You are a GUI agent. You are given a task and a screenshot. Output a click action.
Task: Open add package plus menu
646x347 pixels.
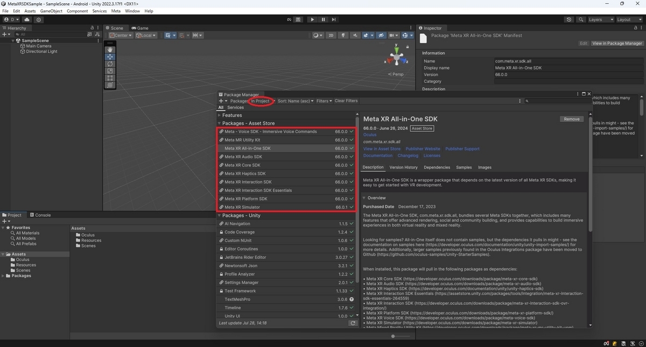click(222, 101)
